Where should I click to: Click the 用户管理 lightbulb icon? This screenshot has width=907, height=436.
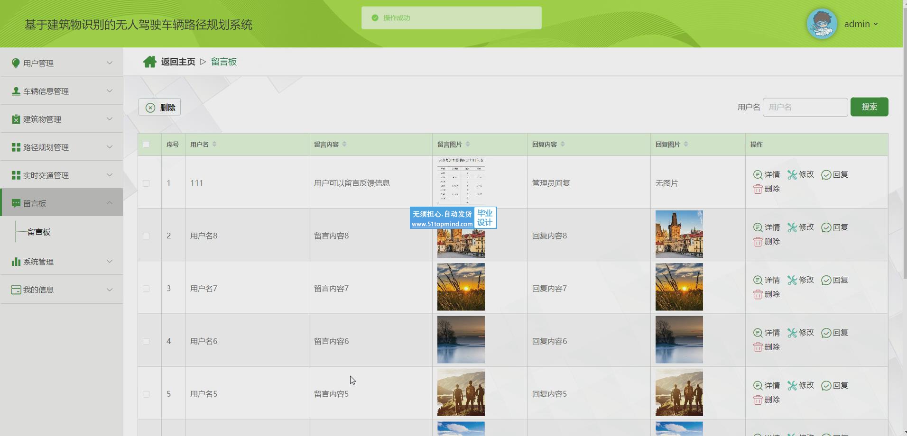(x=16, y=63)
